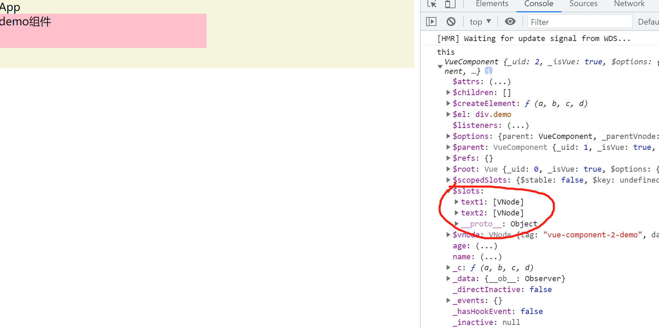The width and height of the screenshot is (659, 328).
Task: Collapse the VueComponent object tree
Action: click(440, 67)
